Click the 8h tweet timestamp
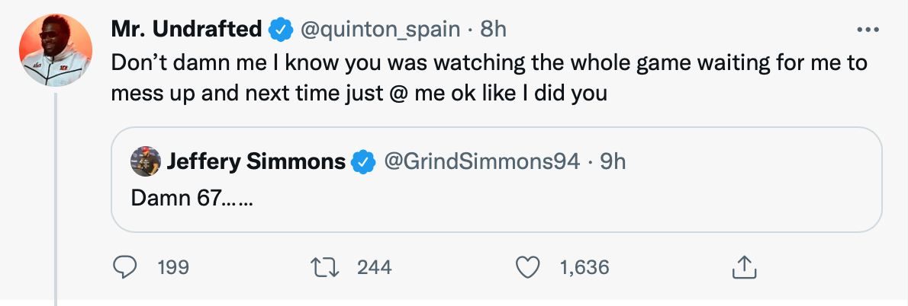 pyautogui.click(x=494, y=30)
